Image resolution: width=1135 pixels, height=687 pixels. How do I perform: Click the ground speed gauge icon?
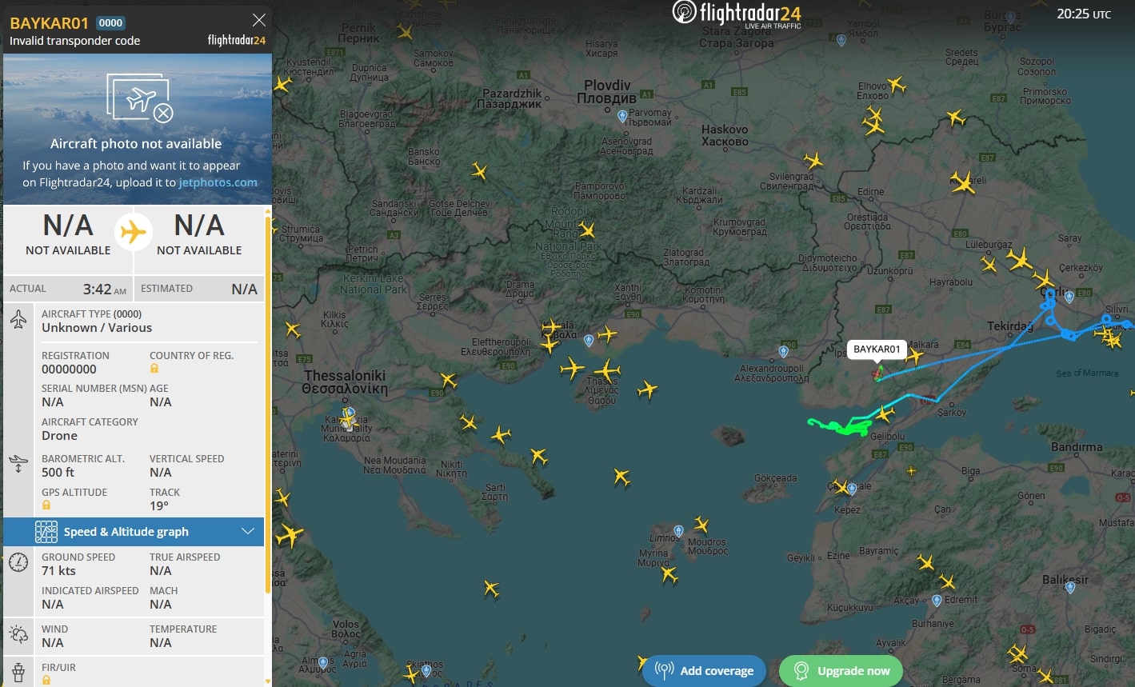pos(18,561)
